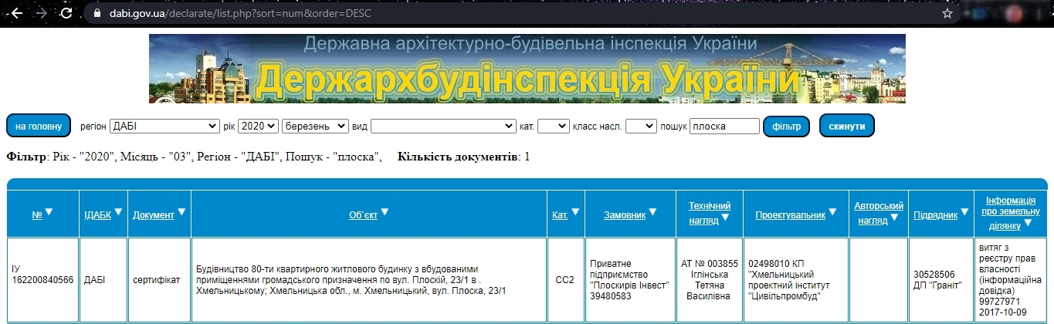This screenshot has width=1054, height=324.
Task: Click the Держархбудінспекція України banner image
Action: 527,69
